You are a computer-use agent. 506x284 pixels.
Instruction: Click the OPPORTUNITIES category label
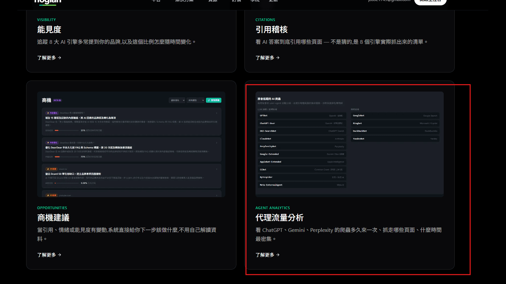tap(52, 208)
